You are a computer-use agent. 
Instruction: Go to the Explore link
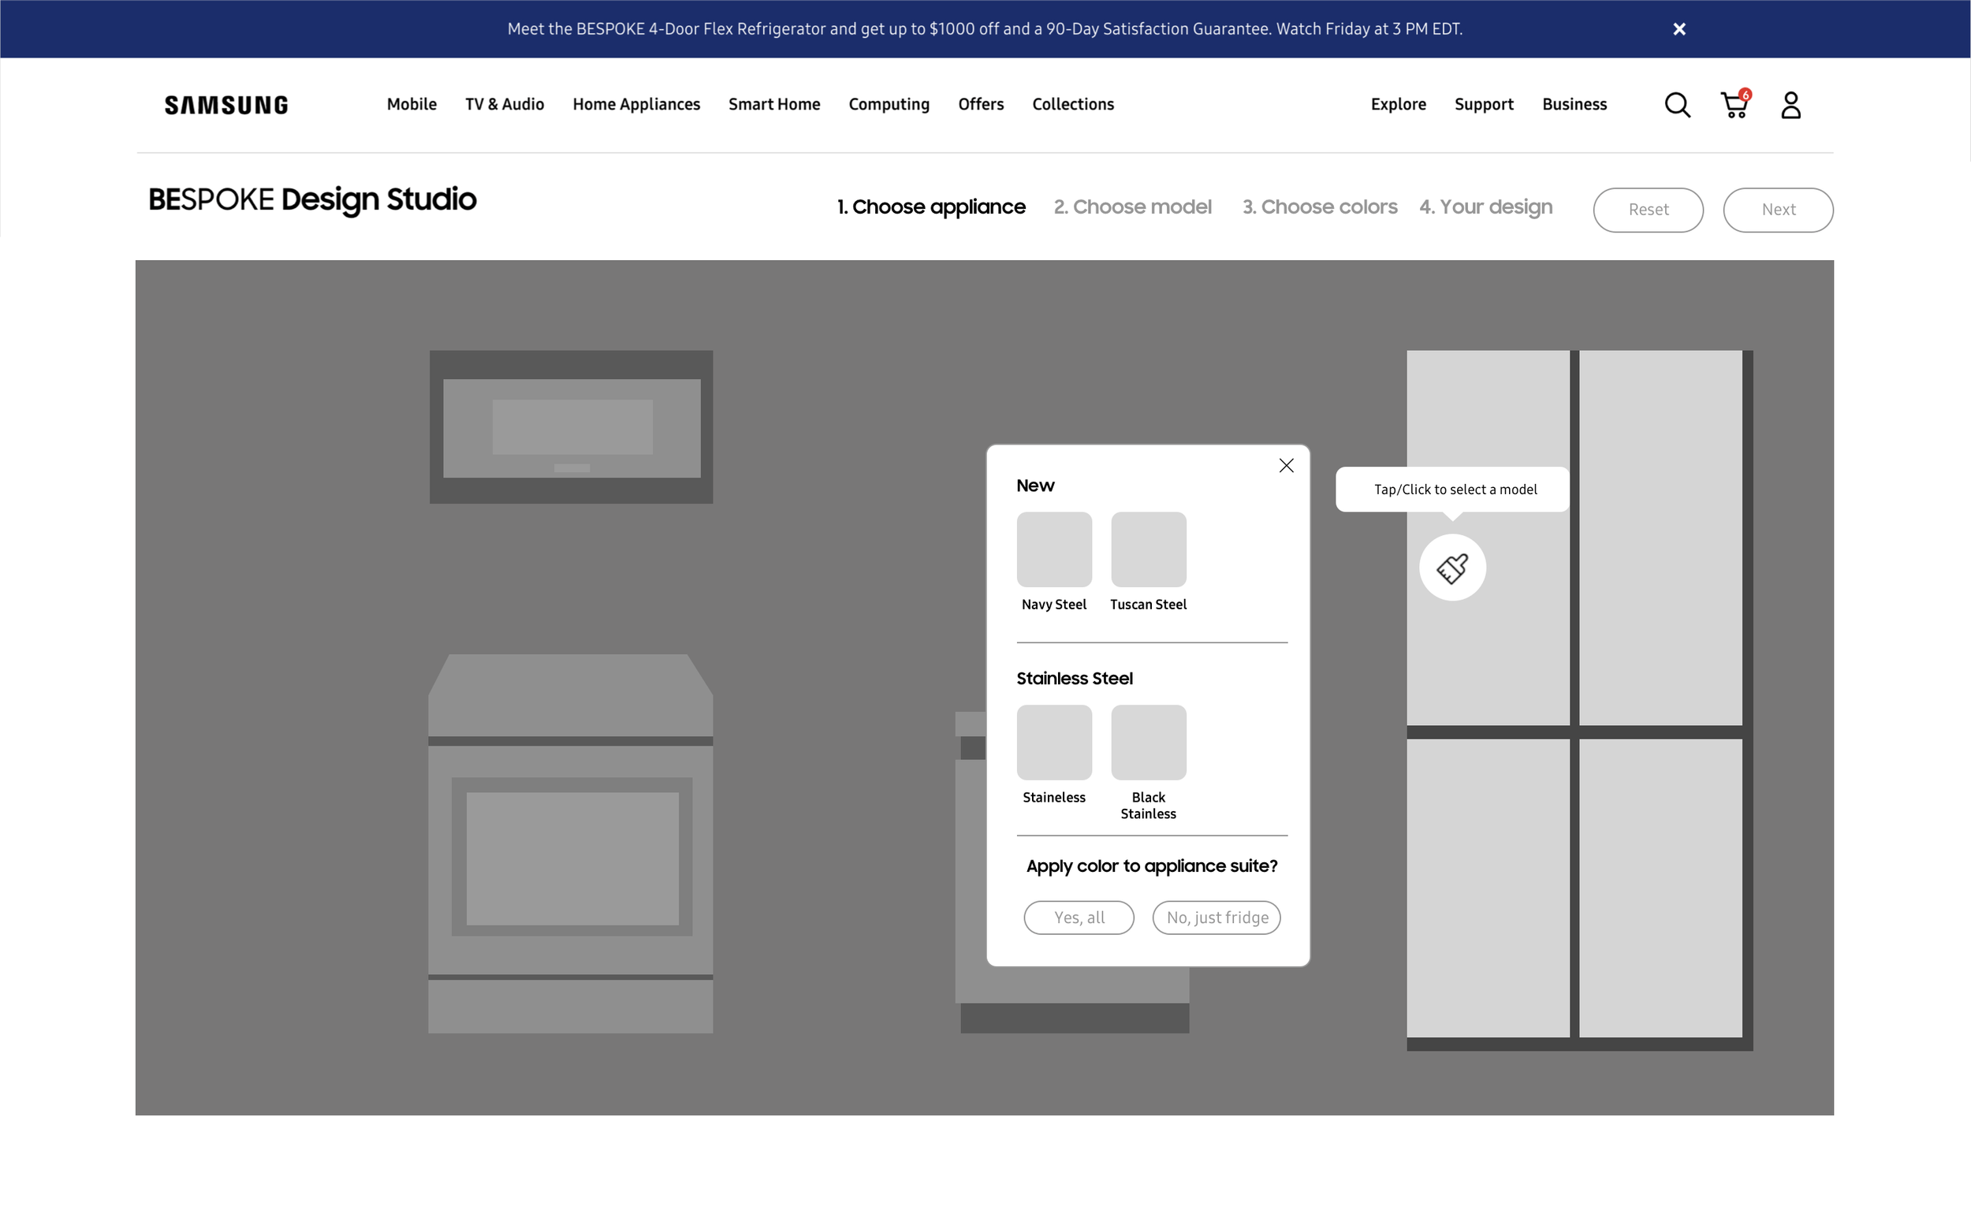(1398, 104)
